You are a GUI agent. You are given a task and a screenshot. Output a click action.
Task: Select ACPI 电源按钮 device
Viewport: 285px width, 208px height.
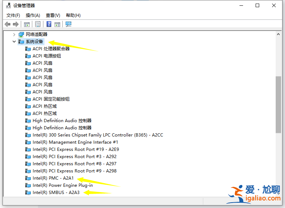pos(47,56)
